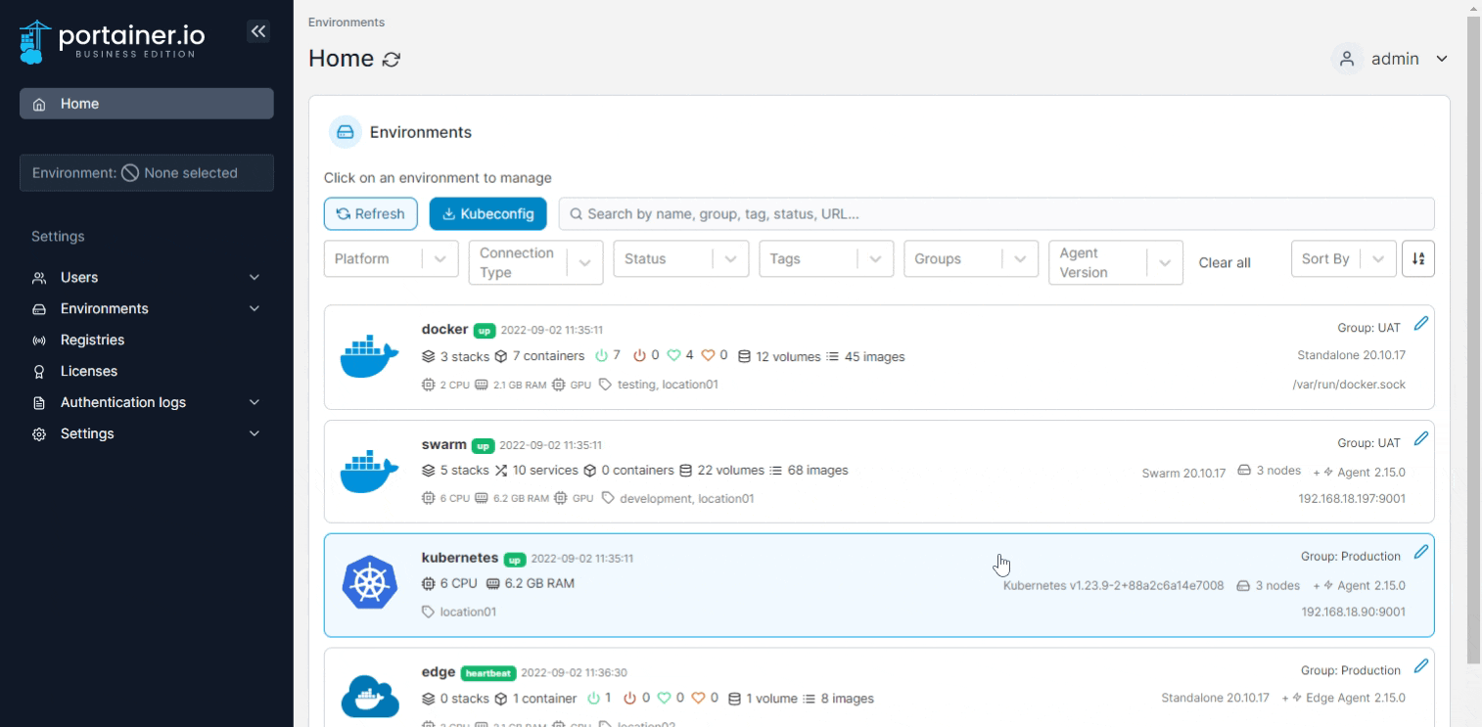
Task: Click the docker running containers power icon
Action: tap(602, 355)
